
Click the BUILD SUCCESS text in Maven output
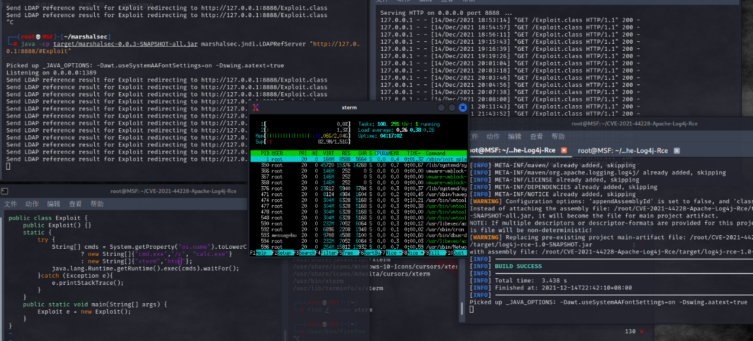pos(518,266)
